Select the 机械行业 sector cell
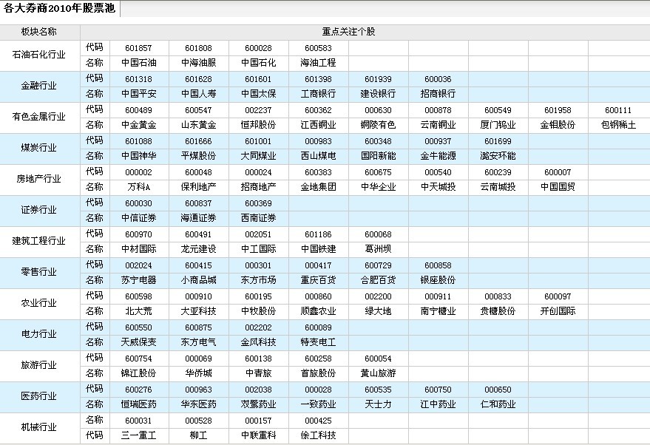This screenshot has height=445, width=650. pyautogui.click(x=39, y=427)
